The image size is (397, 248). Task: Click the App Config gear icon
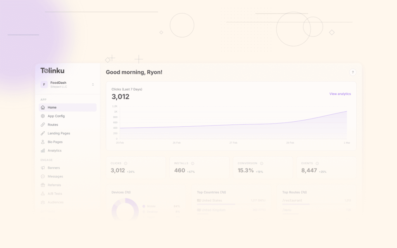[x=43, y=116]
